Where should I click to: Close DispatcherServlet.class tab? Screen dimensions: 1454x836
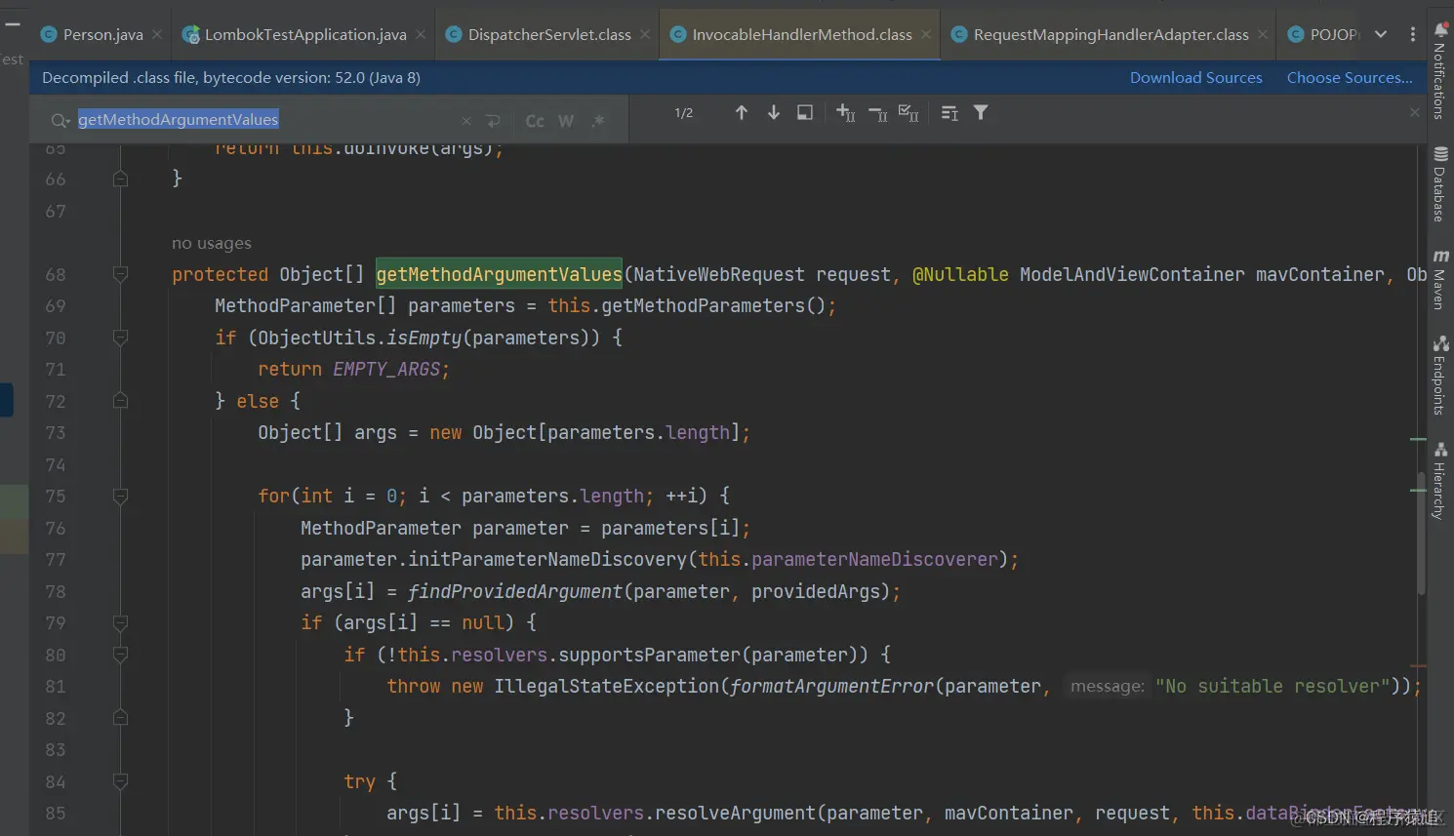click(645, 34)
